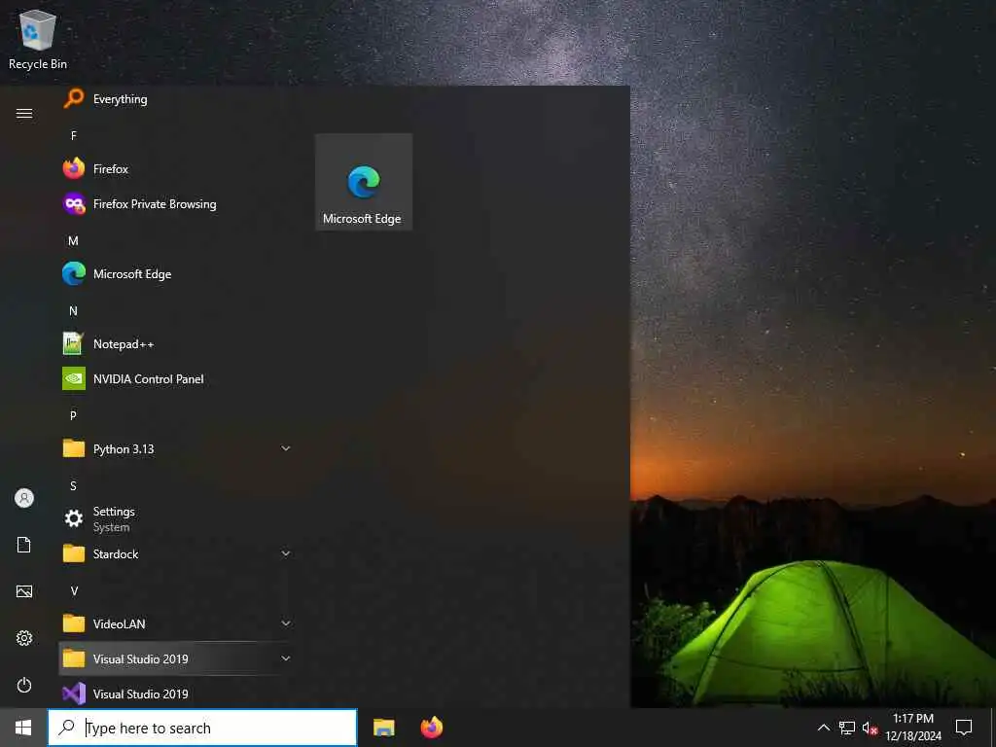This screenshot has width=996, height=747.
Task: Click the 'Type here to search' box
Action: tap(202, 728)
